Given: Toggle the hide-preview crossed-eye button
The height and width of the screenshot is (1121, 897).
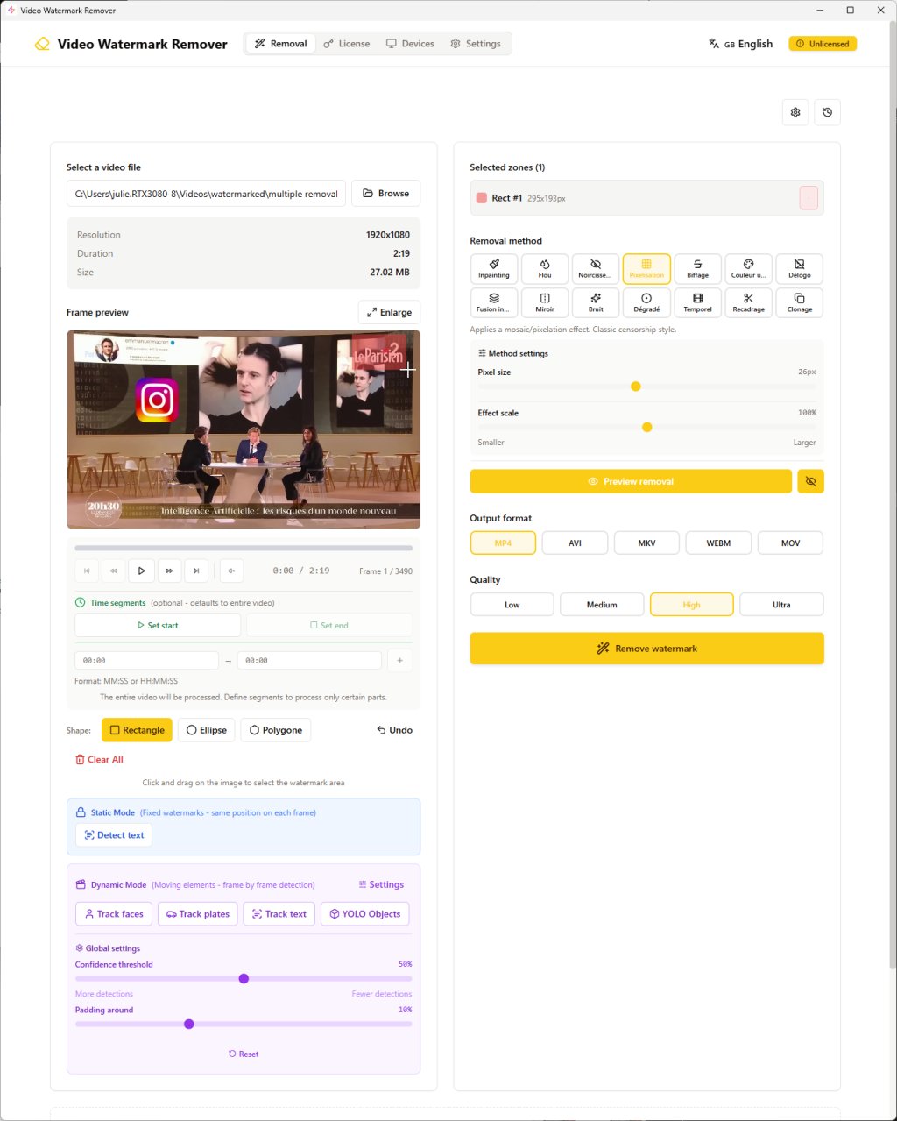Looking at the screenshot, I should pos(810,481).
